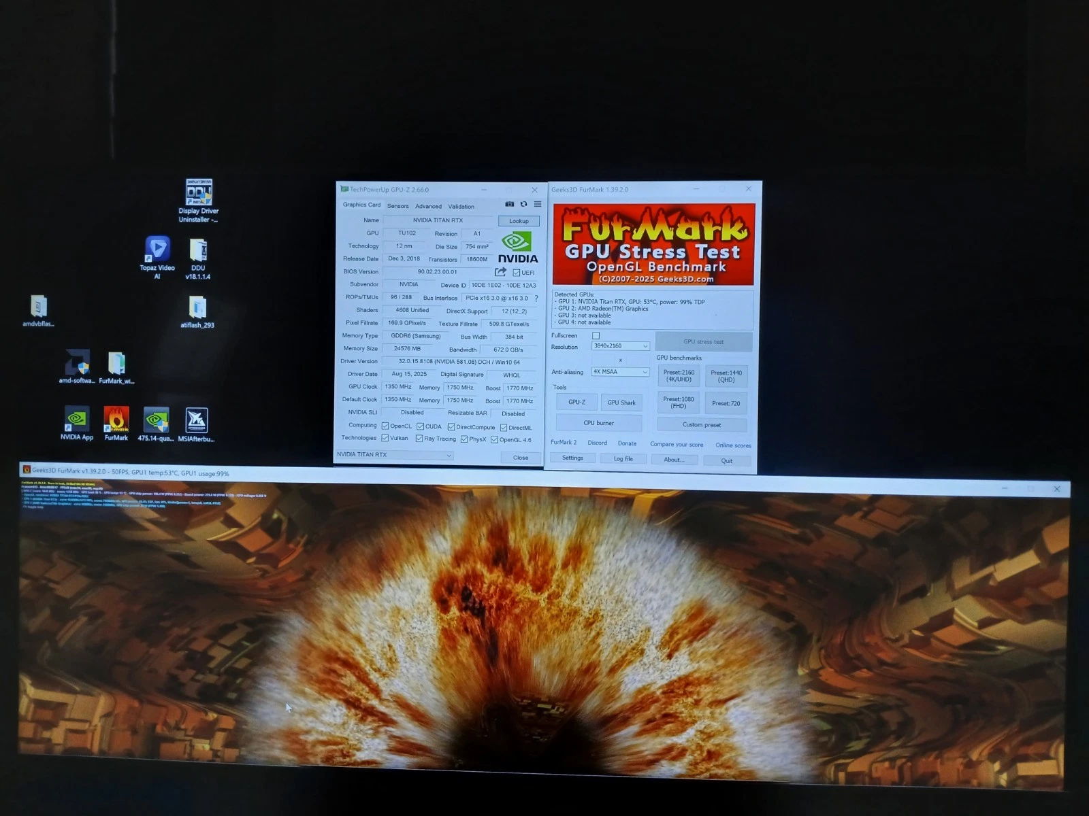
Task: Open the NVIDIA App desktop shortcut
Action: (x=77, y=421)
